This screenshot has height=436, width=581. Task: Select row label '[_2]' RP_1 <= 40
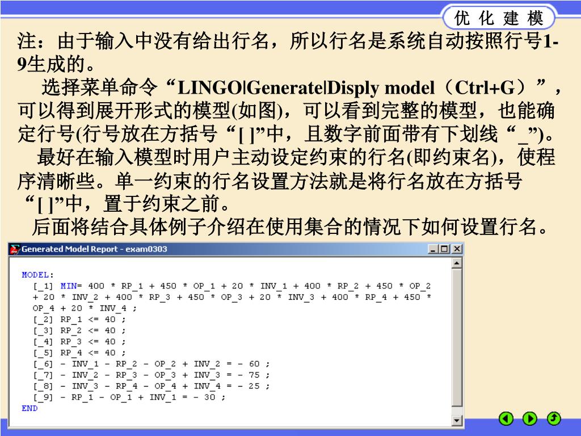click(x=79, y=320)
